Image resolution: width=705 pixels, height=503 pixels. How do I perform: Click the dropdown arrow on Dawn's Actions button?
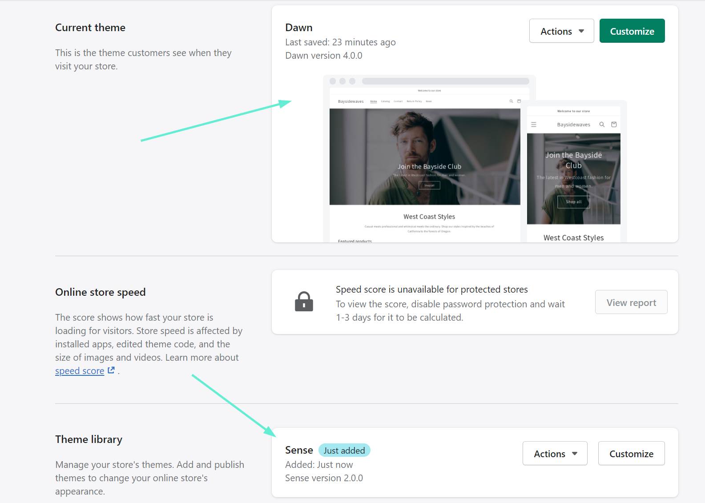tap(581, 31)
